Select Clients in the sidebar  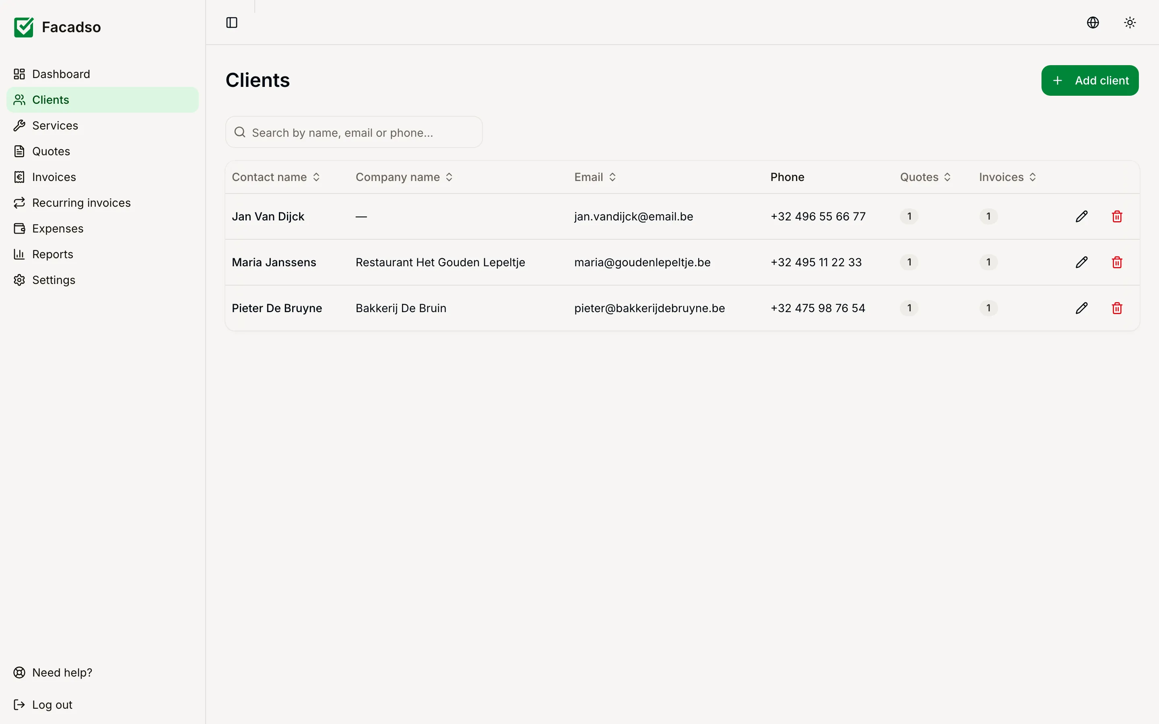[103, 100]
